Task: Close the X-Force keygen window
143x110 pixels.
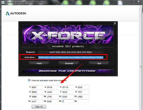Action: pyautogui.click(x=115, y=24)
